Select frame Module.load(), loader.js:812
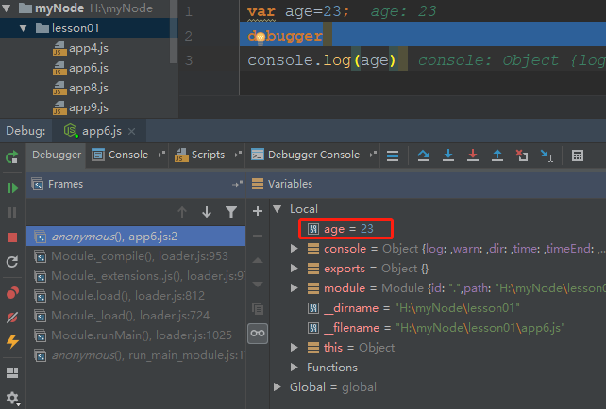The image size is (606, 409). pos(136,296)
